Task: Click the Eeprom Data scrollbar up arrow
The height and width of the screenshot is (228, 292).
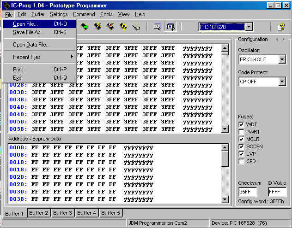Action: point(225,148)
